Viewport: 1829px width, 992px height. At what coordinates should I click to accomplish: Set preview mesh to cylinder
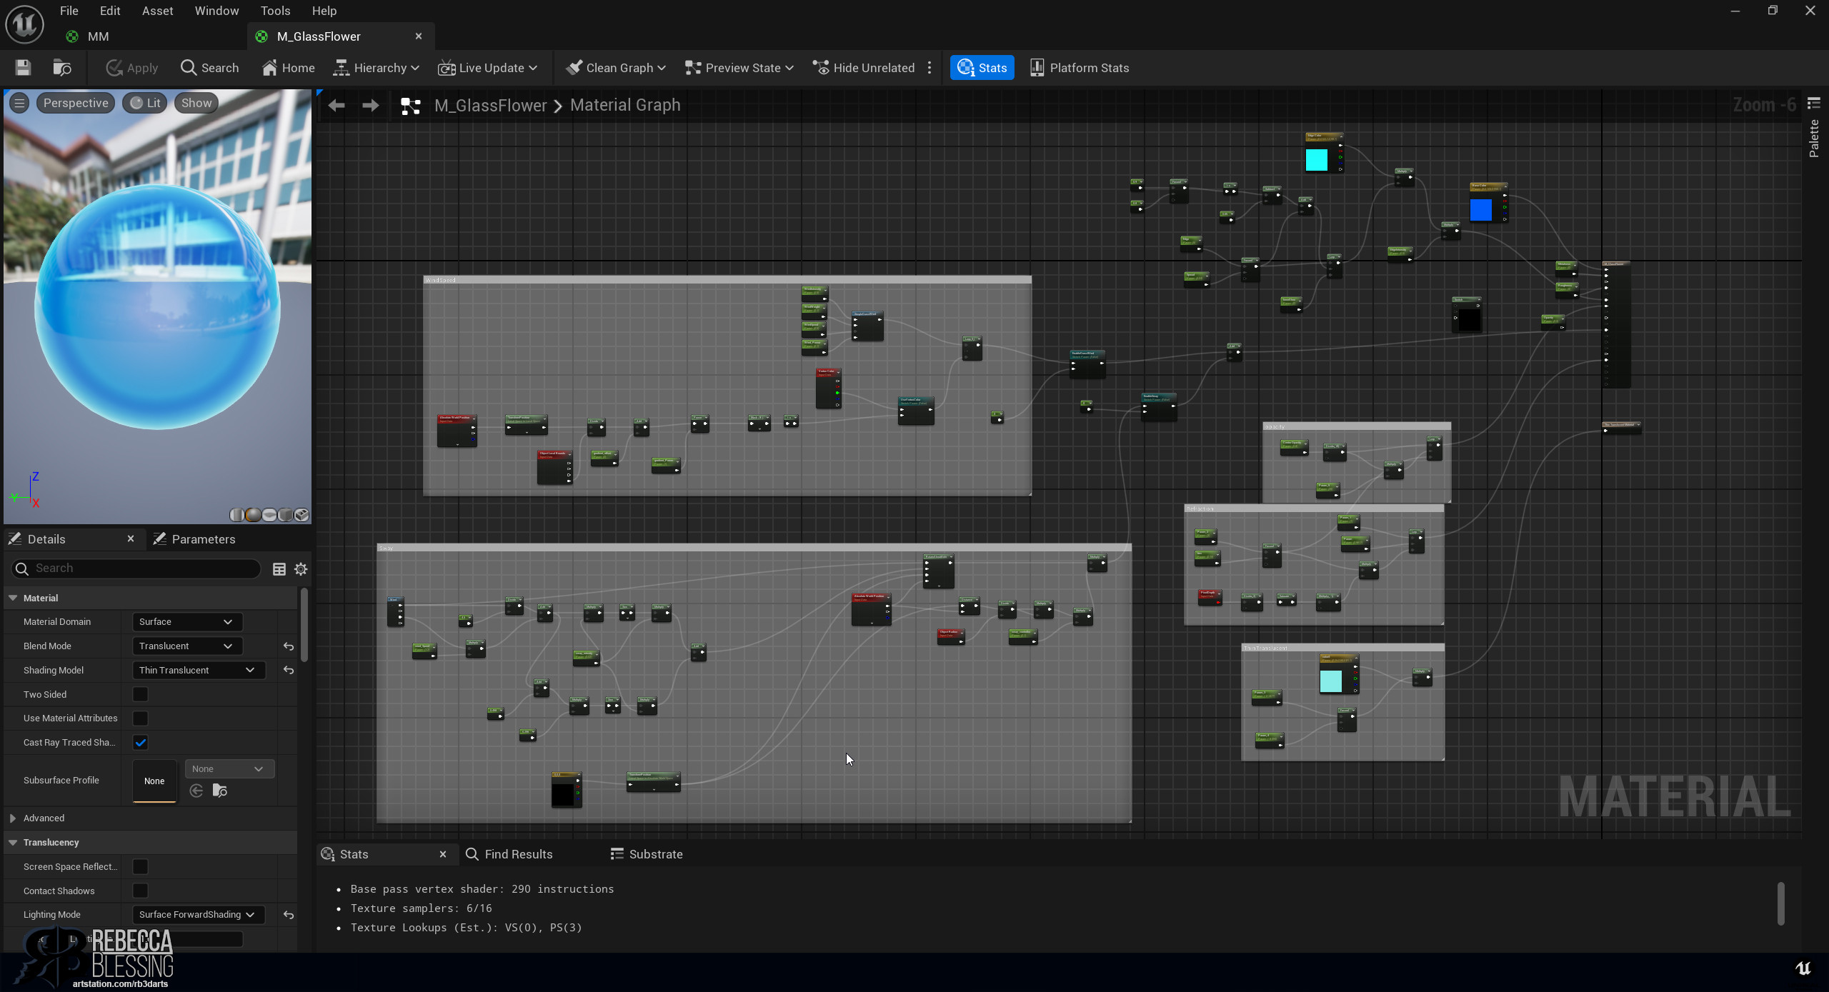236,515
